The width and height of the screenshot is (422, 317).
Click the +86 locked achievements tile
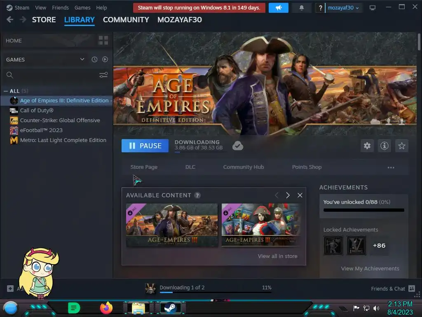point(379,246)
